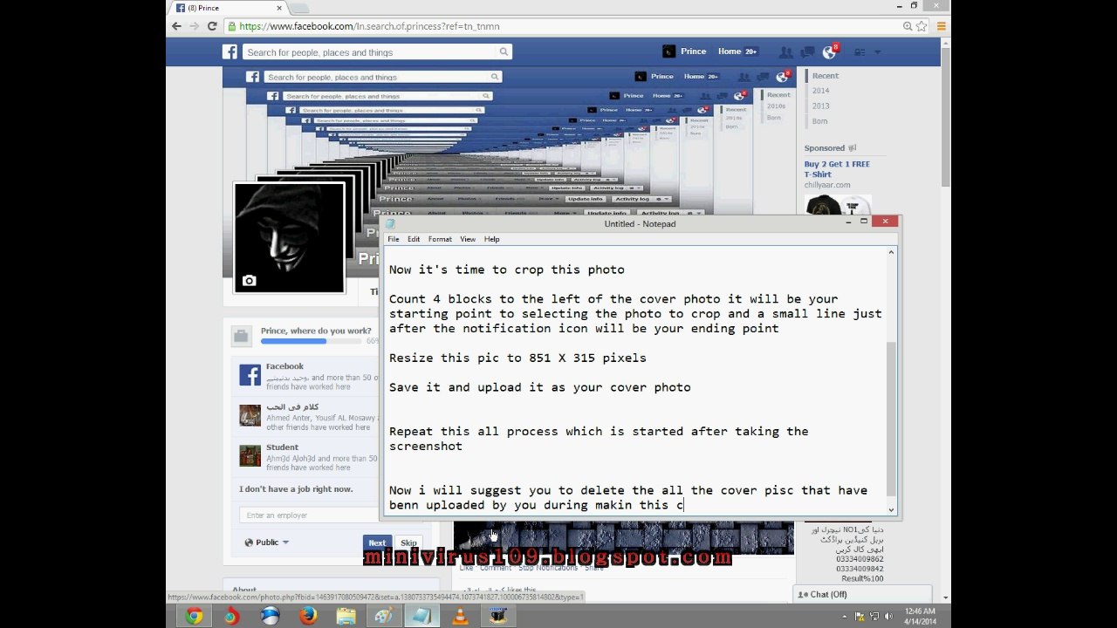
Task: Open a new Chrome tab
Action: pyautogui.click(x=298, y=8)
